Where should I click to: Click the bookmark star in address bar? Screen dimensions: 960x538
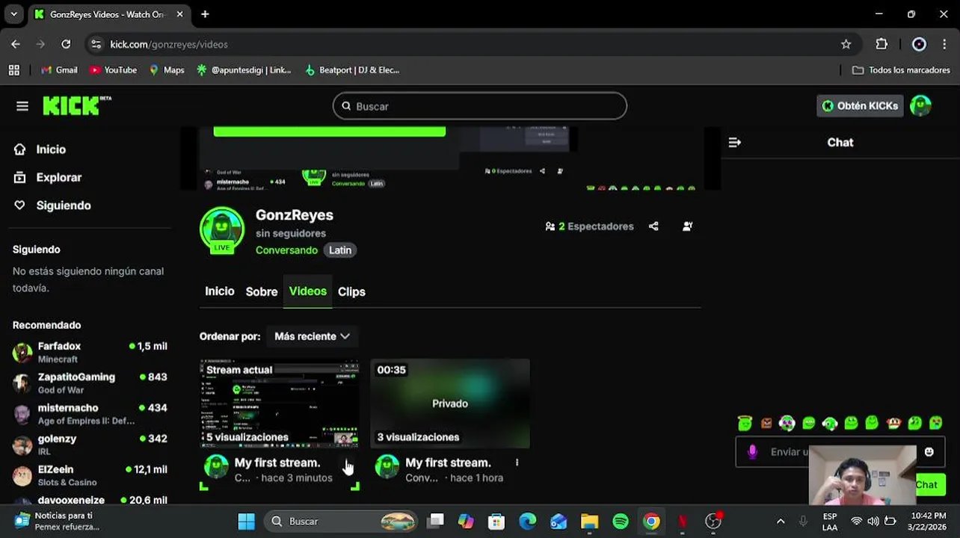pos(846,44)
